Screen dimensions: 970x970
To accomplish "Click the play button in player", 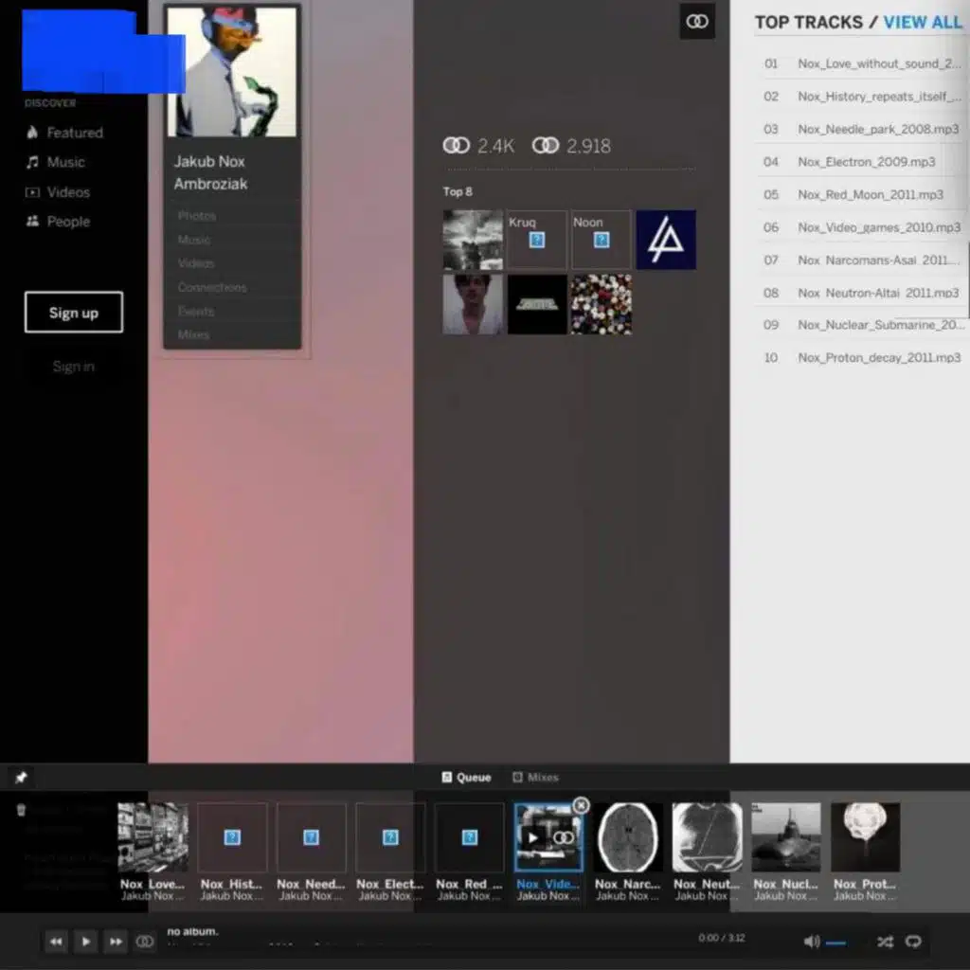I will (85, 942).
